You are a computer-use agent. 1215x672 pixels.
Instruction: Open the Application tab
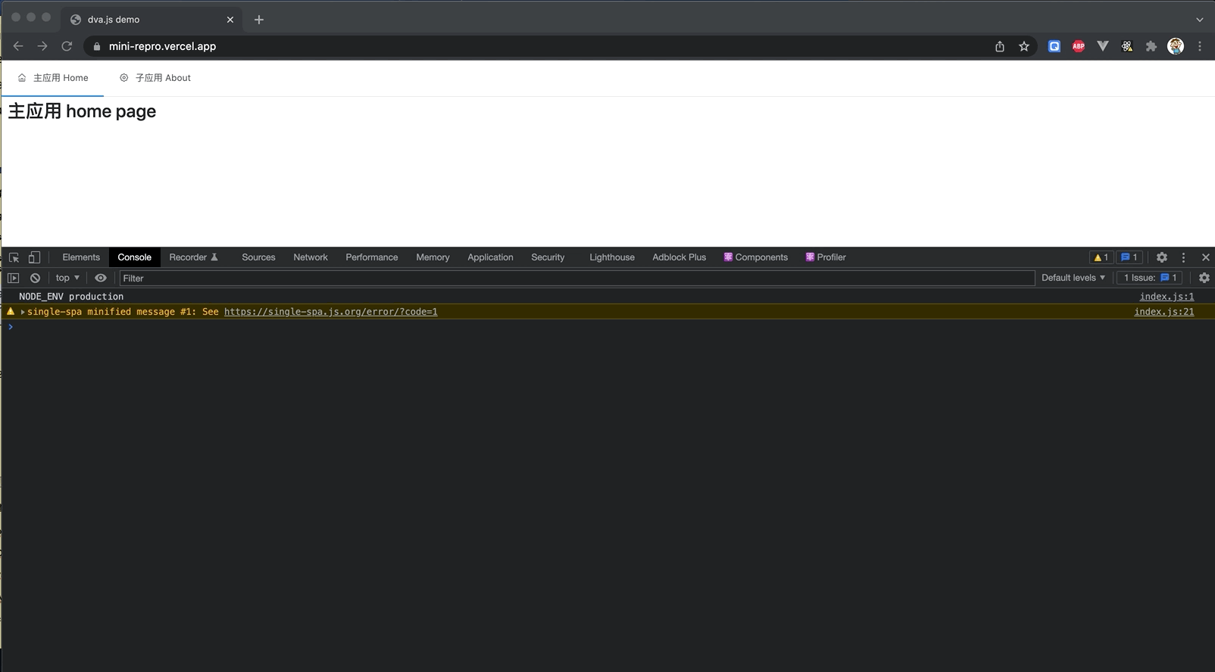click(x=490, y=257)
